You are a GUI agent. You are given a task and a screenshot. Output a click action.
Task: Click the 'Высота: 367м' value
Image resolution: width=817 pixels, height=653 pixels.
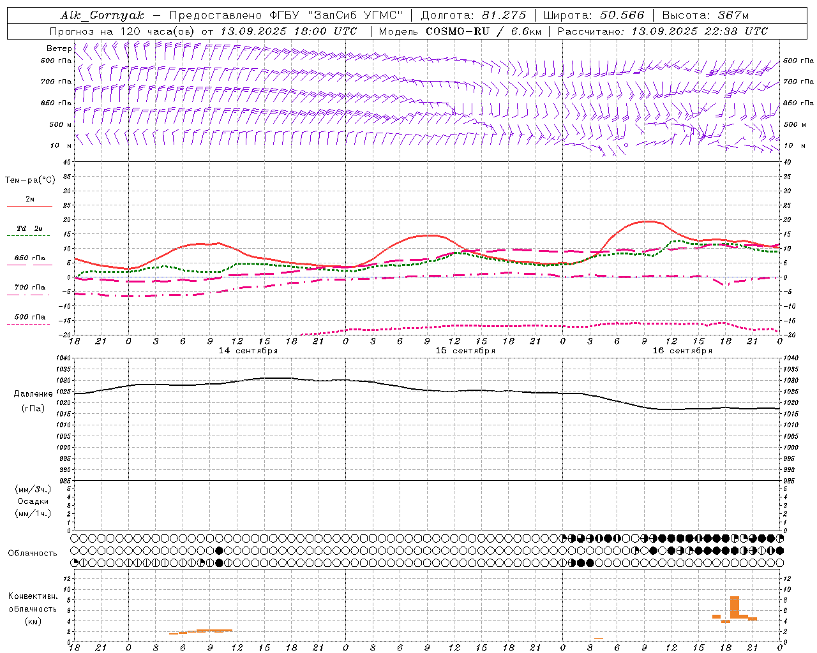[x=705, y=15]
